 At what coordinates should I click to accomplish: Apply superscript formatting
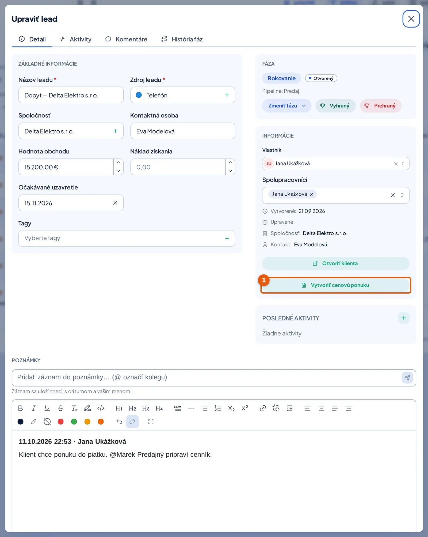pyautogui.click(x=245, y=408)
